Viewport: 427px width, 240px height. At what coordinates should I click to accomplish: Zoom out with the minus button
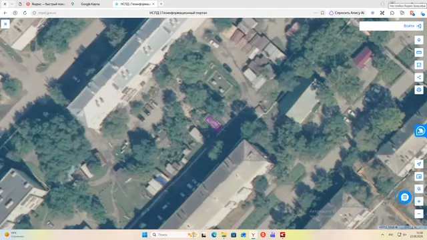tap(419, 213)
